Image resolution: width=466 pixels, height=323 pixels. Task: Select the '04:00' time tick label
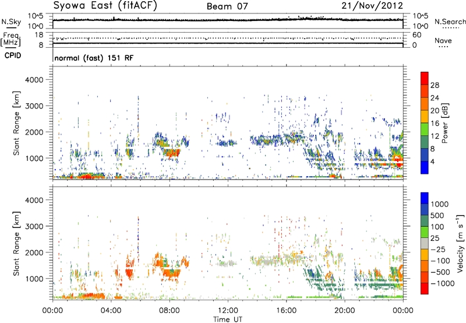[111, 311]
